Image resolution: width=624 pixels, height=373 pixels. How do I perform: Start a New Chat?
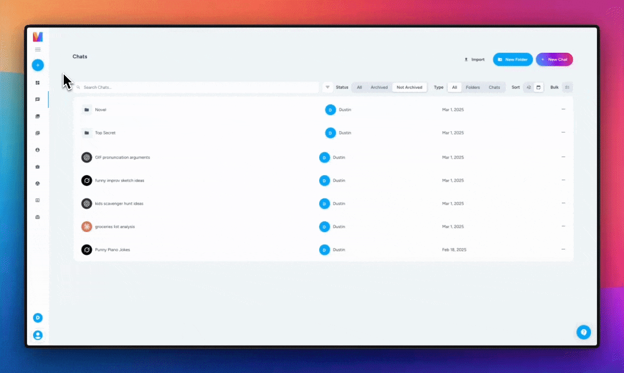[555, 60]
